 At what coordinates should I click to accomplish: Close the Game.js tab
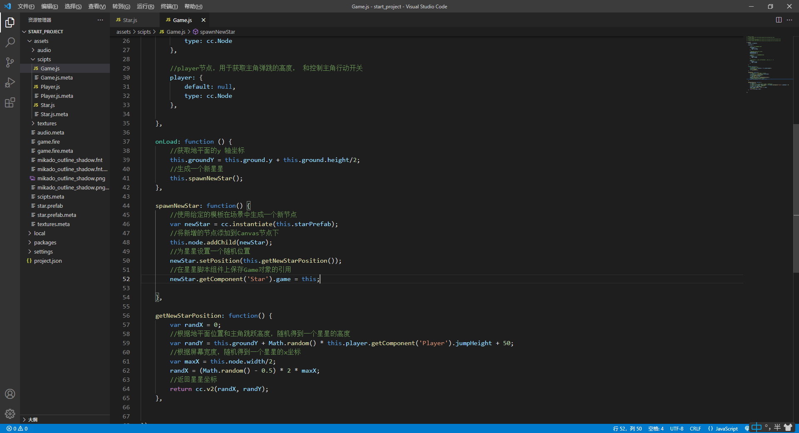click(x=203, y=20)
